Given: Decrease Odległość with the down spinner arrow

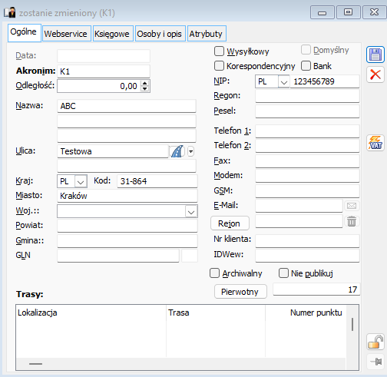Looking at the screenshot, I should click(145, 88).
